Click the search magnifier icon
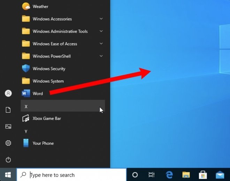This screenshot has width=230, height=181. pyautogui.click(x=23, y=175)
